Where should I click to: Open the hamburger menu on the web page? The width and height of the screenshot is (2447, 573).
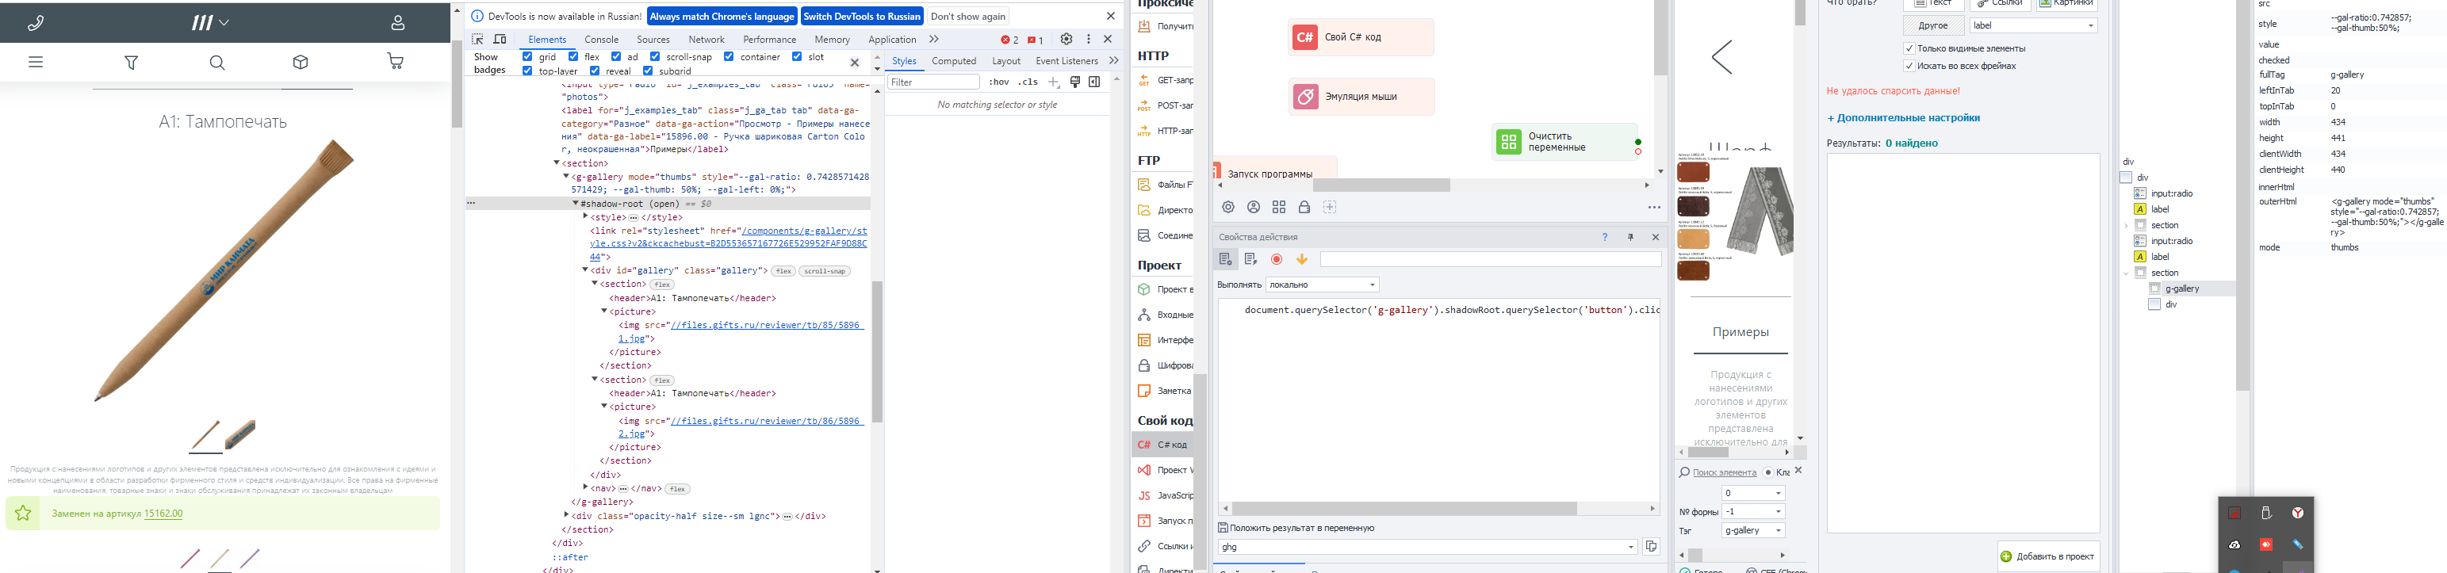(x=36, y=63)
